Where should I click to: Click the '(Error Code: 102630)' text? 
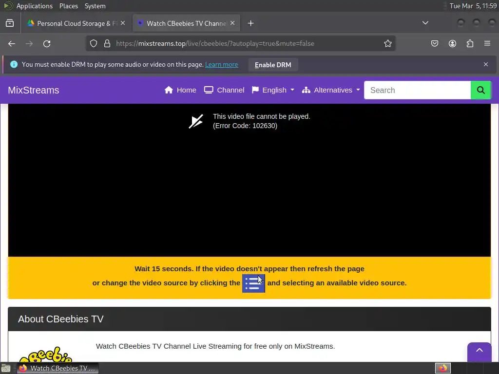(x=245, y=126)
